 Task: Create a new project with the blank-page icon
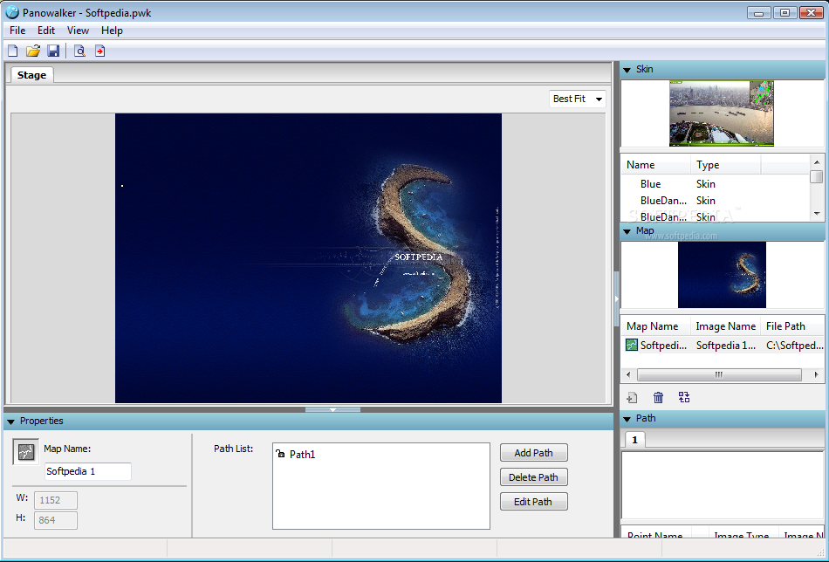pyautogui.click(x=13, y=51)
